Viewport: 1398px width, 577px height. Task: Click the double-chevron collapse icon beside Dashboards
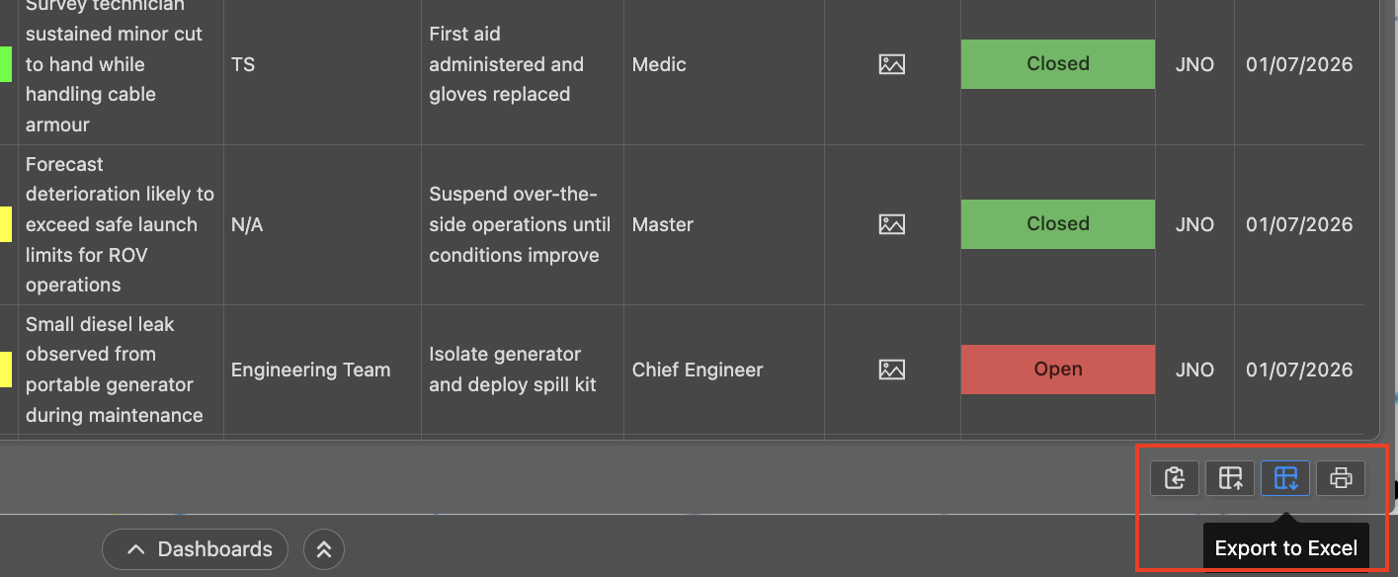coord(324,549)
